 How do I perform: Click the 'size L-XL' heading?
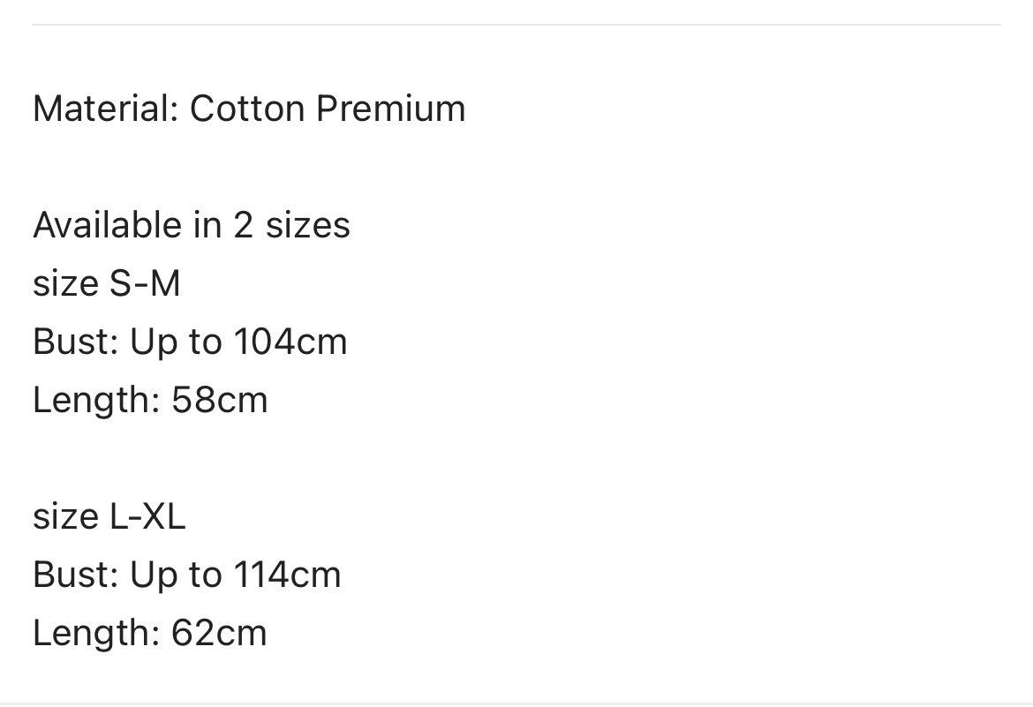109,516
